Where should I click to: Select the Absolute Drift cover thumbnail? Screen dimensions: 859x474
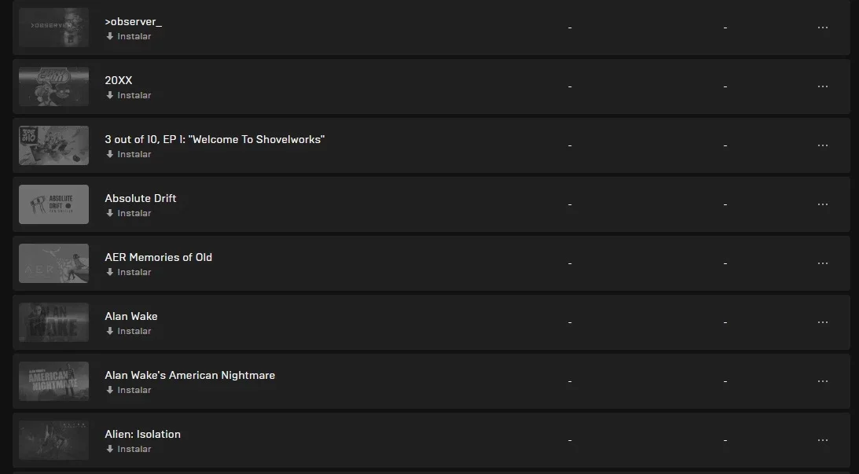pyautogui.click(x=53, y=204)
